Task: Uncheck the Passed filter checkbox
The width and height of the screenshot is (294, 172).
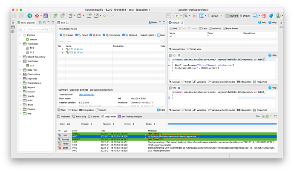Action: tap(61, 35)
